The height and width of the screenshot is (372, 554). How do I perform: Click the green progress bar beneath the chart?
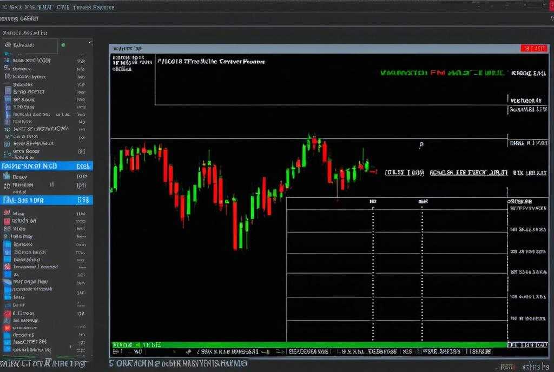(x=309, y=344)
